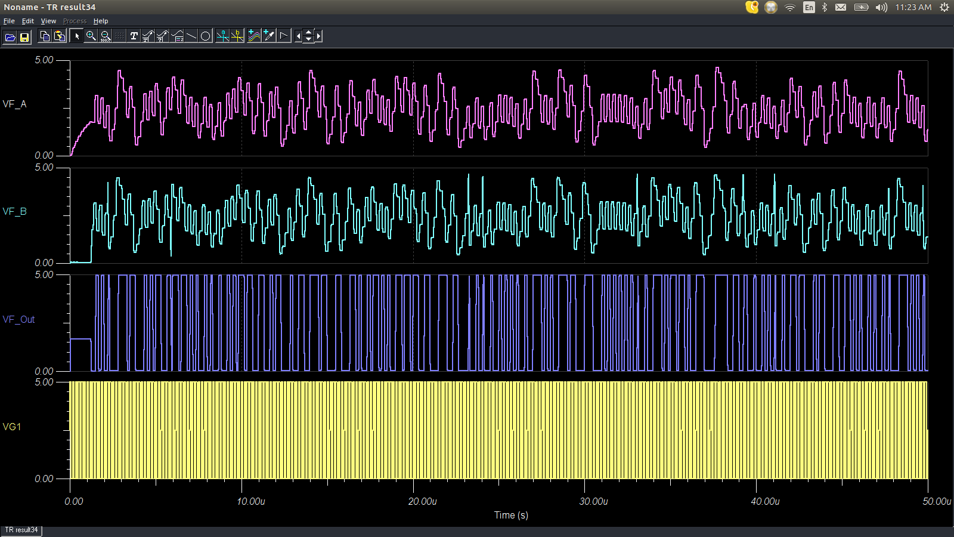954x537 pixels.
Task: Open the File menu
Action: (x=9, y=20)
